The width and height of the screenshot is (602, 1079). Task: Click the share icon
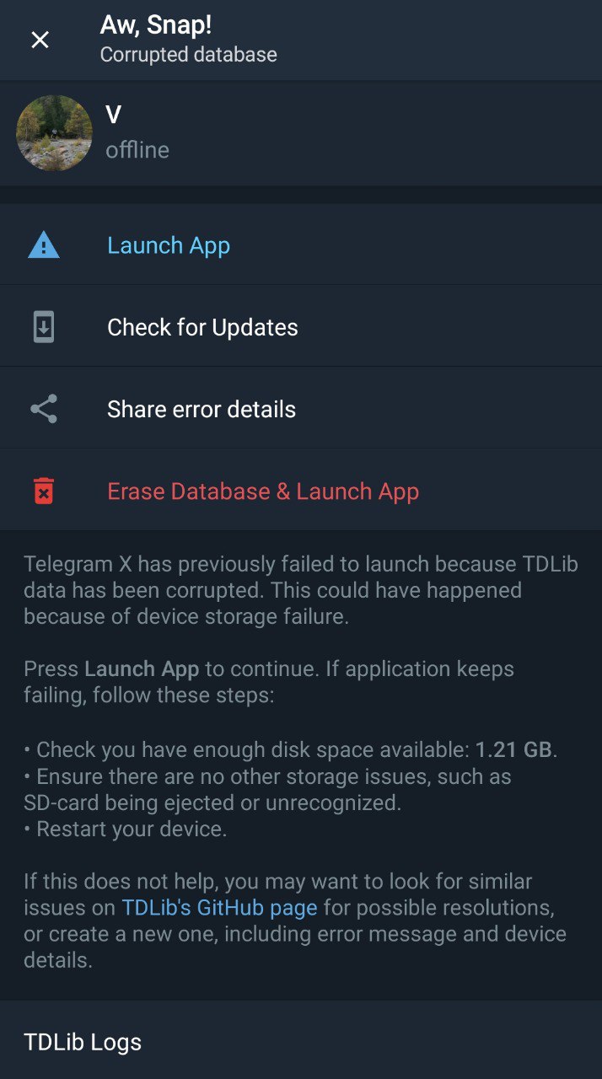[44, 410]
